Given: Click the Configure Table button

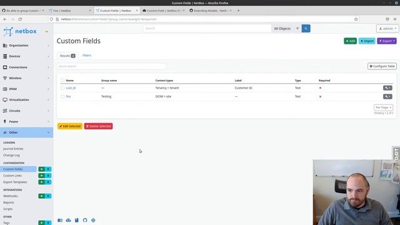Looking at the screenshot, I should 382,66.
